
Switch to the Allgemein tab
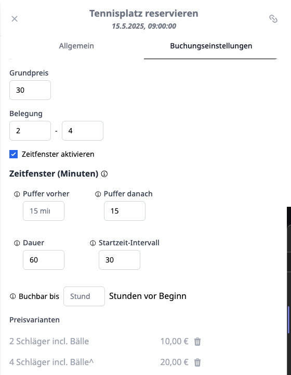pyautogui.click(x=76, y=46)
